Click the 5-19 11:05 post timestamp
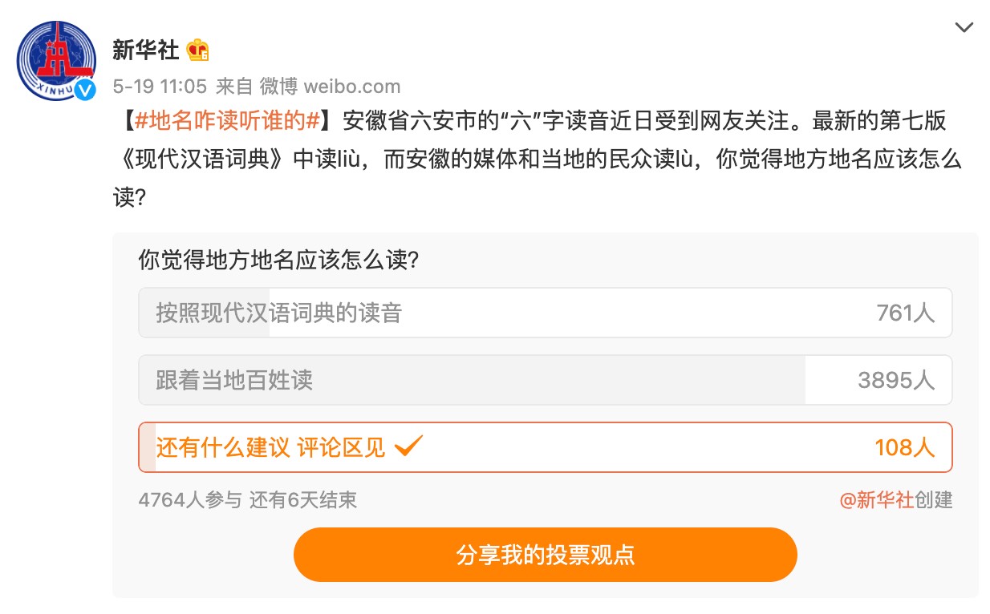Image resolution: width=990 pixels, height=614 pixels. [x=160, y=86]
